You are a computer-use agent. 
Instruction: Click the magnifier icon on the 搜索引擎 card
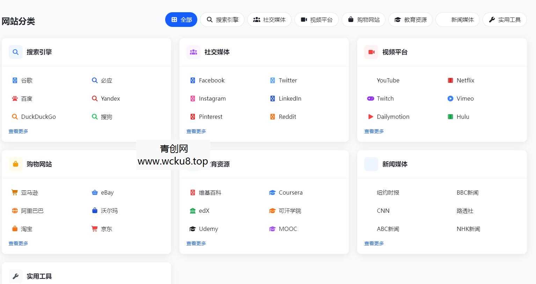[15, 52]
